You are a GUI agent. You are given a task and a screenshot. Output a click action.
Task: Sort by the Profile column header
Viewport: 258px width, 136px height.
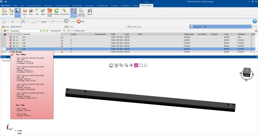tap(116, 34)
